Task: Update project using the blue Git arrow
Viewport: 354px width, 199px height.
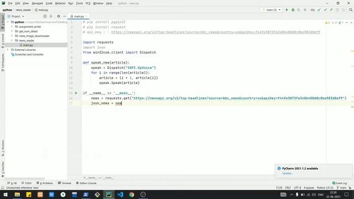Action: 319,10
